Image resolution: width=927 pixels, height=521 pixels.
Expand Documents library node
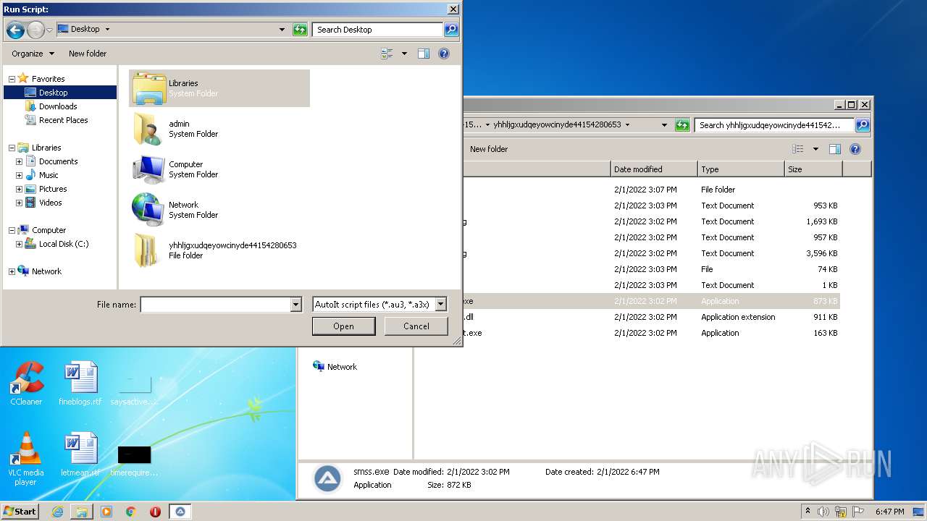pos(19,161)
